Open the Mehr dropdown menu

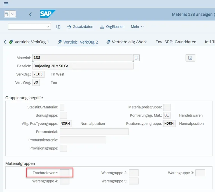137,27
